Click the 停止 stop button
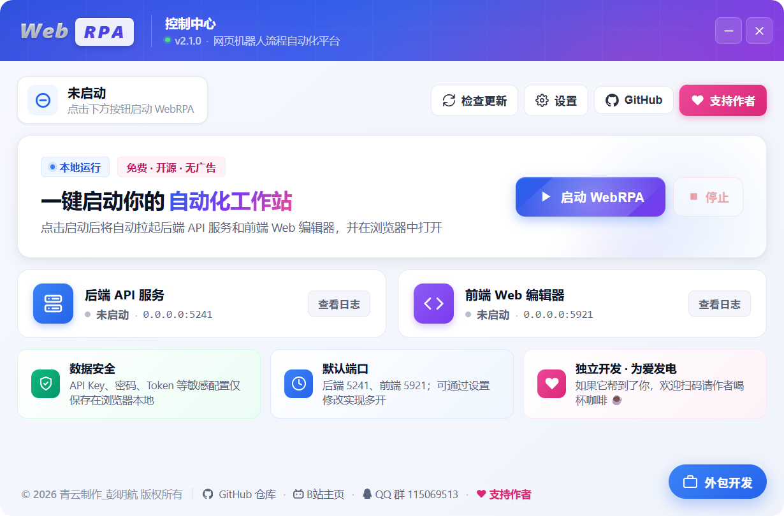Screen dimensions: 784x516 [x=708, y=197]
